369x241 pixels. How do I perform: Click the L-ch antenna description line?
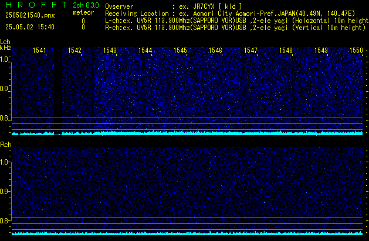[x=237, y=21]
